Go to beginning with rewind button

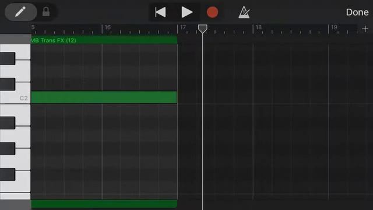pyautogui.click(x=161, y=12)
